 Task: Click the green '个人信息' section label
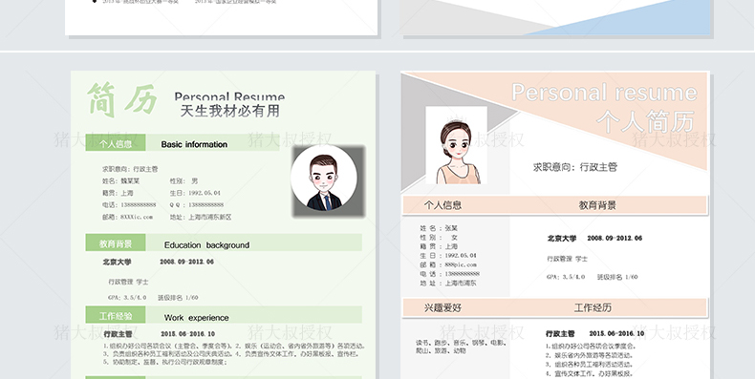[x=116, y=144]
